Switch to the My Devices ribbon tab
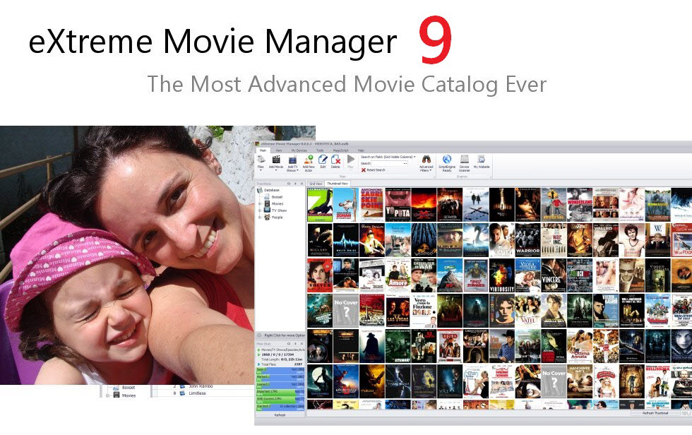Image resolution: width=692 pixels, height=435 pixels. (299, 150)
